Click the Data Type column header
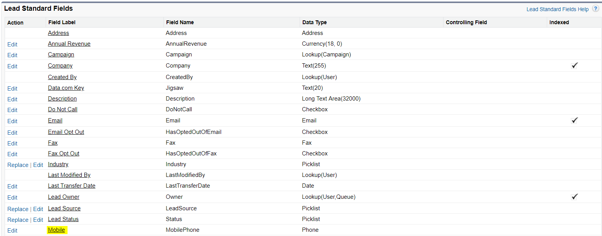Image resolution: width=602 pixels, height=236 pixels. tap(314, 22)
